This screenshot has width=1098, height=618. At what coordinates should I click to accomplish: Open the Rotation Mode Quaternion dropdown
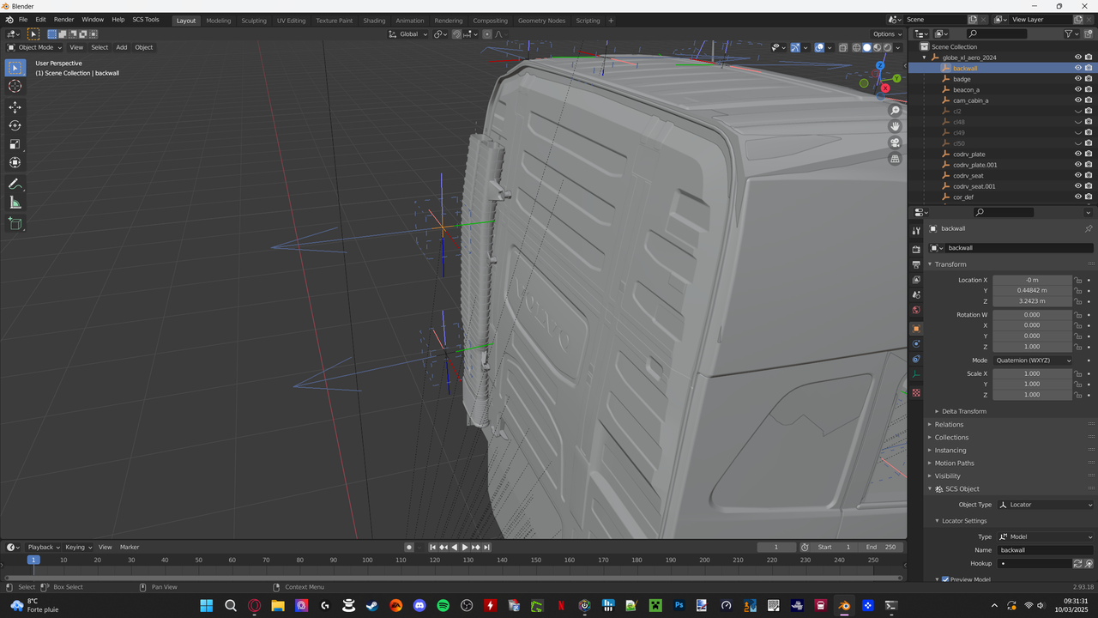point(1033,360)
